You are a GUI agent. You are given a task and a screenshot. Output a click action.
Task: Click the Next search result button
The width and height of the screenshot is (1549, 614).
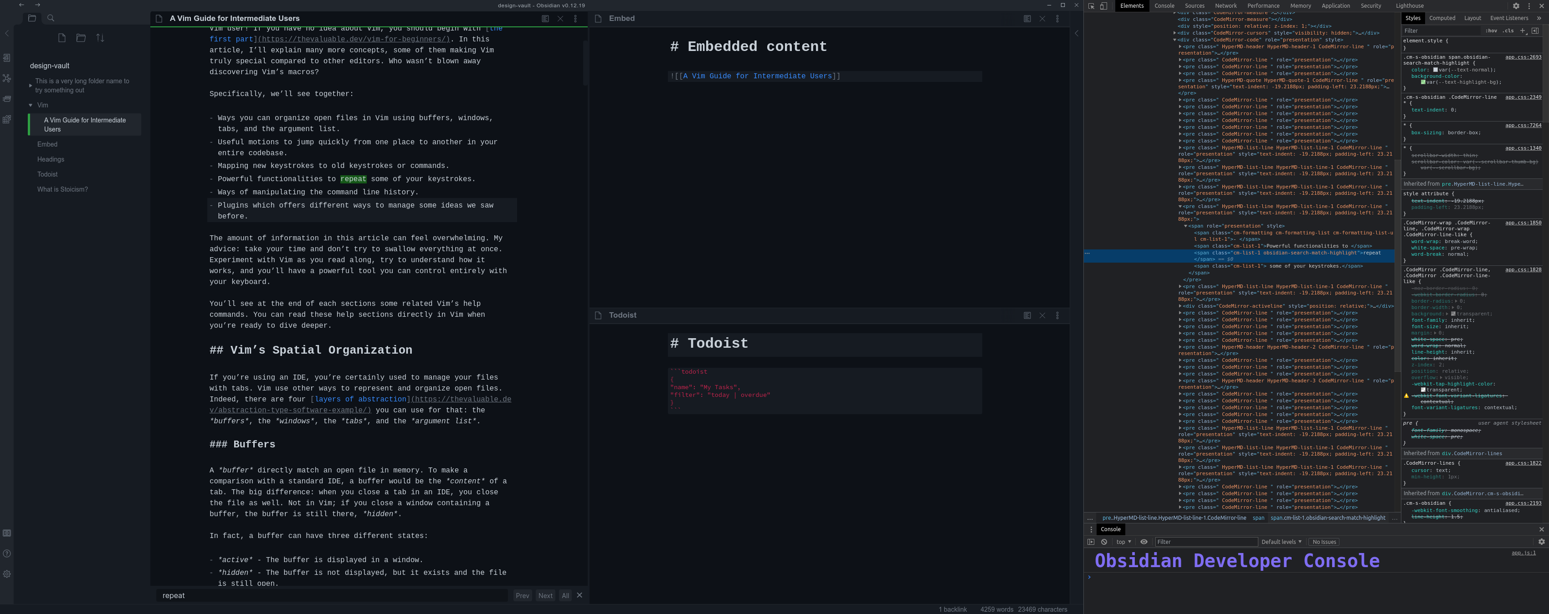coord(545,595)
